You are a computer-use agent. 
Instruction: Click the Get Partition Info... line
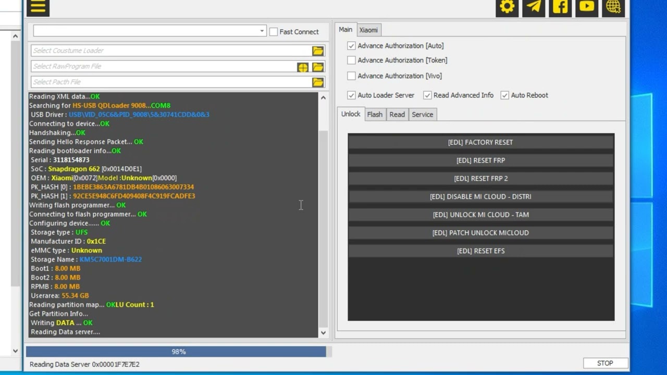58,314
